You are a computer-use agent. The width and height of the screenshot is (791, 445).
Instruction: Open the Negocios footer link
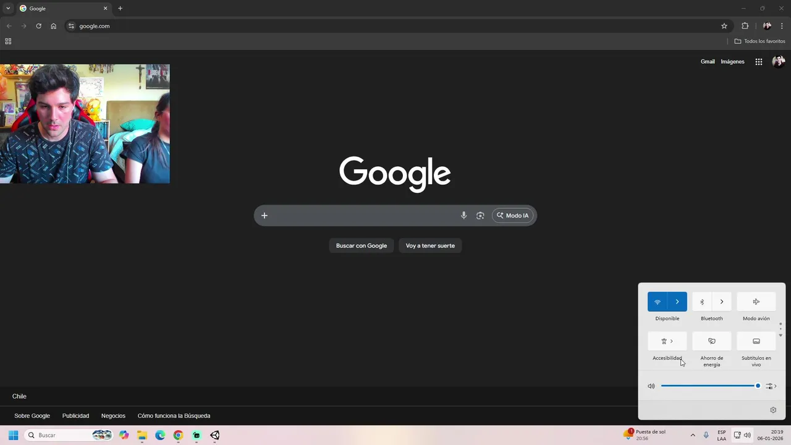click(113, 416)
